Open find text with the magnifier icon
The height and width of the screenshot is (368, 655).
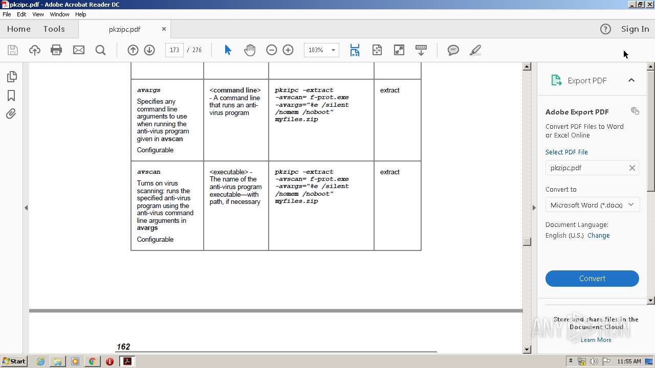[x=101, y=50]
